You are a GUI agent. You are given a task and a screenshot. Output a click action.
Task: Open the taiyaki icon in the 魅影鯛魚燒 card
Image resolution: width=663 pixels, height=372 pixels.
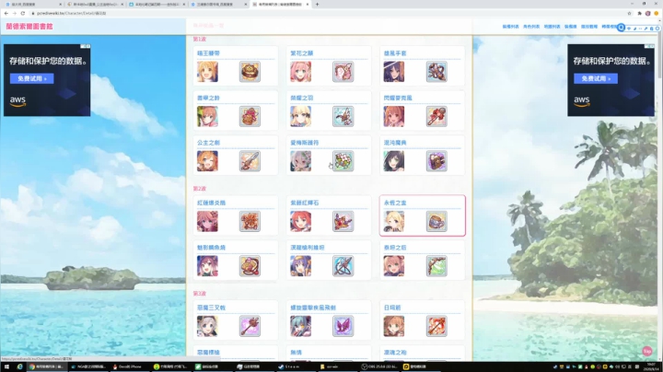[250, 266]
